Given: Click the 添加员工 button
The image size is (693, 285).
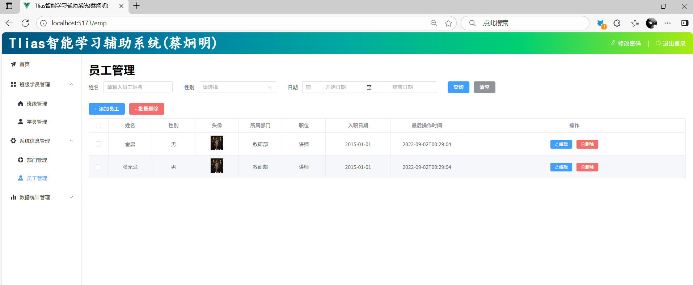Looking at the screenshot, I should 107,109.
